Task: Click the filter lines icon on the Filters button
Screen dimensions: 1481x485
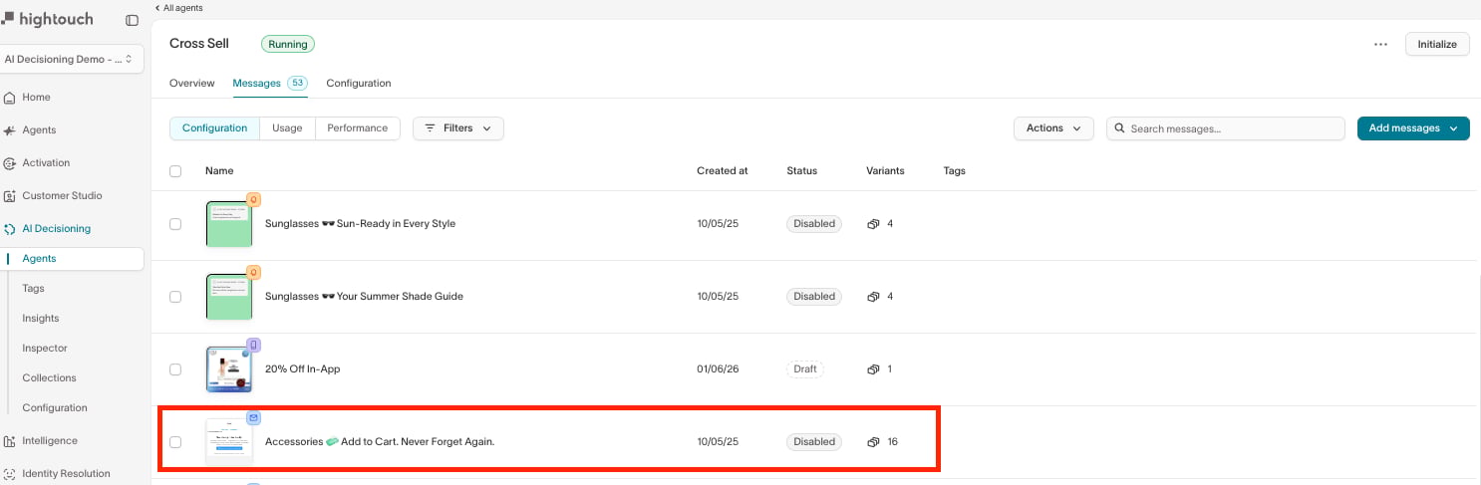Action: click(x=431, y=128)
